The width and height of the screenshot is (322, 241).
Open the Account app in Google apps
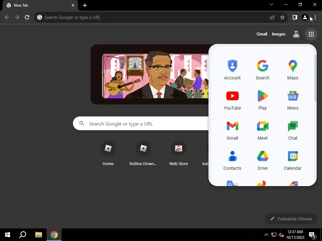coord(232,70)
